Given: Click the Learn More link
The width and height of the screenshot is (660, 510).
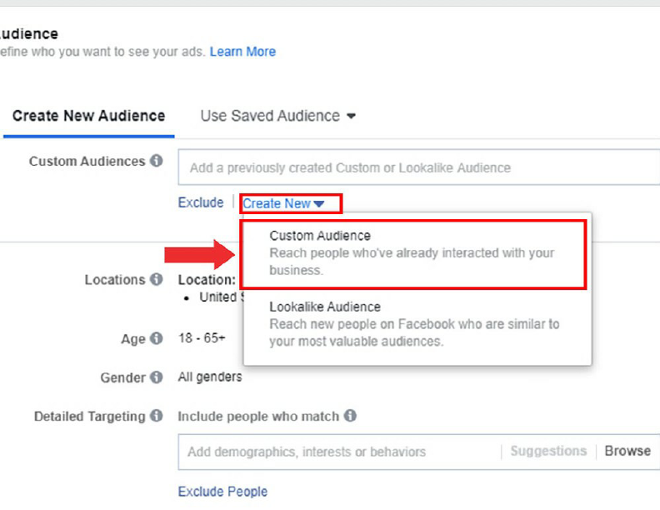Looking at the screenshot, I should (x=242, y=52).
